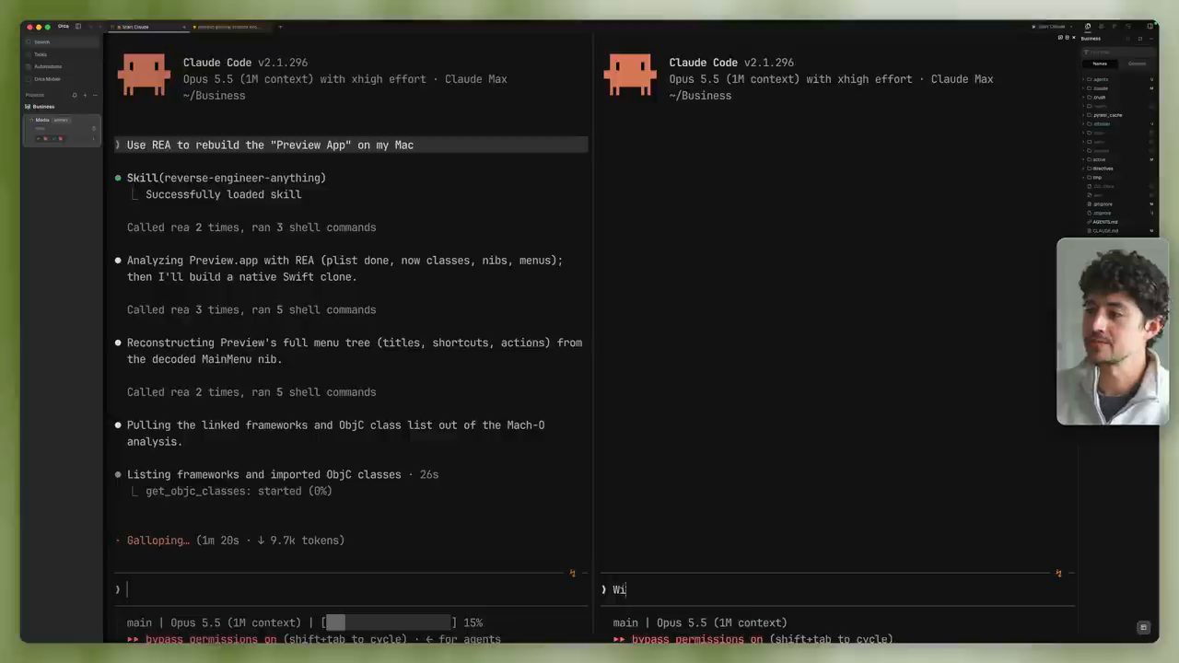This screenshot has width=1179, height=663.
Task: Open Automations in the left sidebar
Action: pos(63,66)
